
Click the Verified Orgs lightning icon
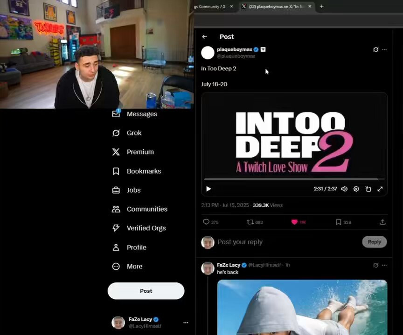point(116,228)
